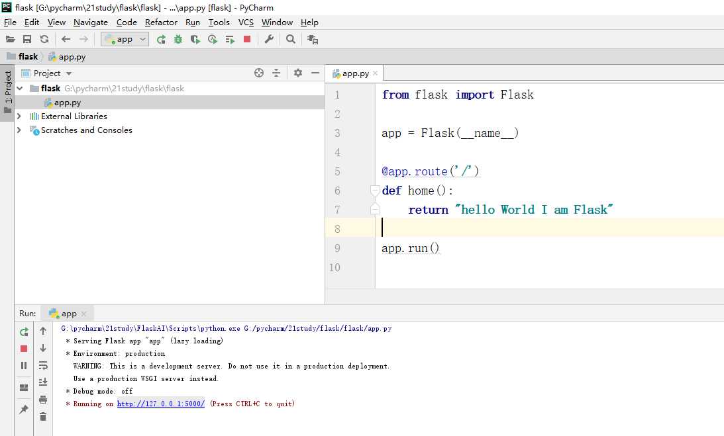The image size is (724, 436).
Task: Open Settings via the wrench icon
Action: click(269, 39)
